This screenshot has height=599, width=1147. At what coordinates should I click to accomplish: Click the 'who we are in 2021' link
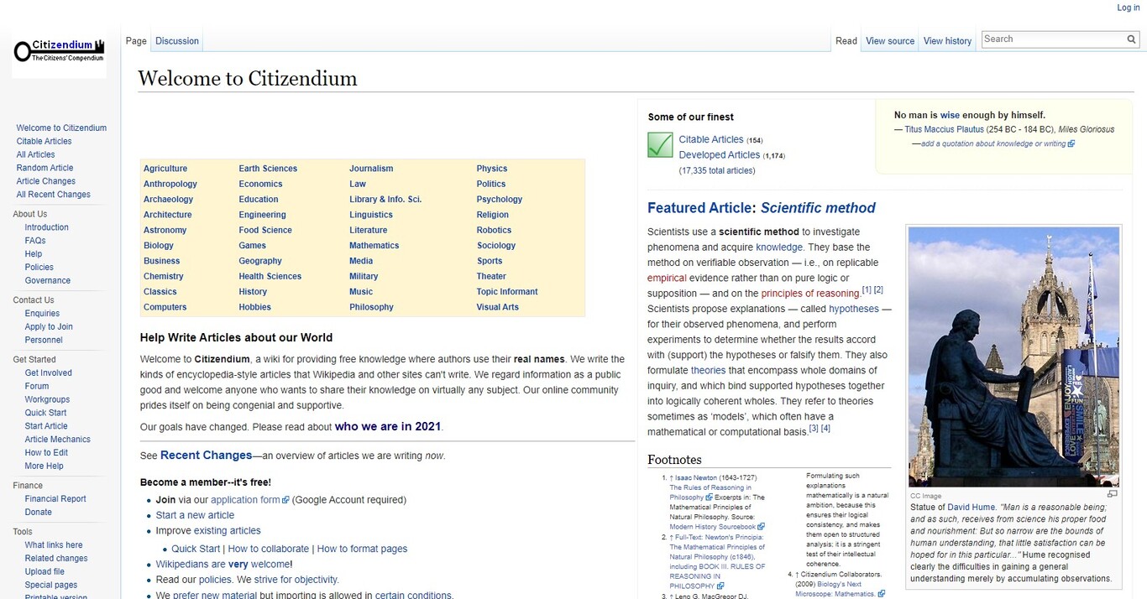387,426
